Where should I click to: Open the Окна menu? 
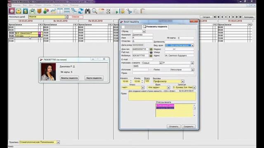coord(65,5)
